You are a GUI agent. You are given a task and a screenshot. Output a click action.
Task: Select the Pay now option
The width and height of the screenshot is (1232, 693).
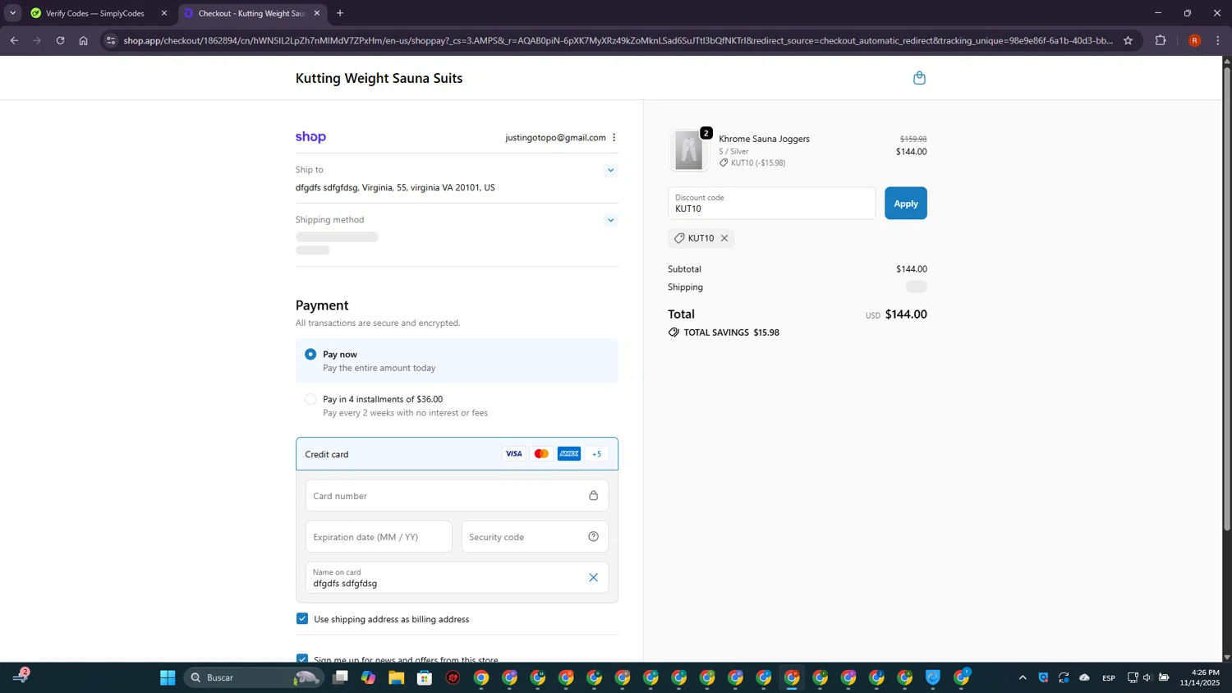point(310,355)
